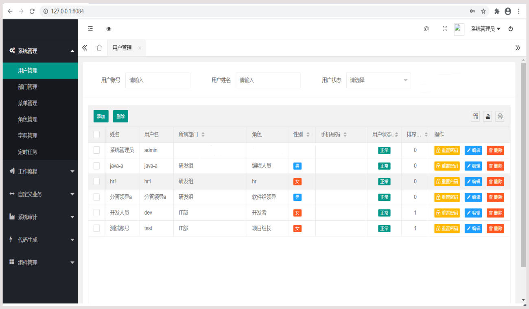Expand the 组件管理 sidebar group
The height and width of the screenshot is (309, 529).
coord(40,263)
